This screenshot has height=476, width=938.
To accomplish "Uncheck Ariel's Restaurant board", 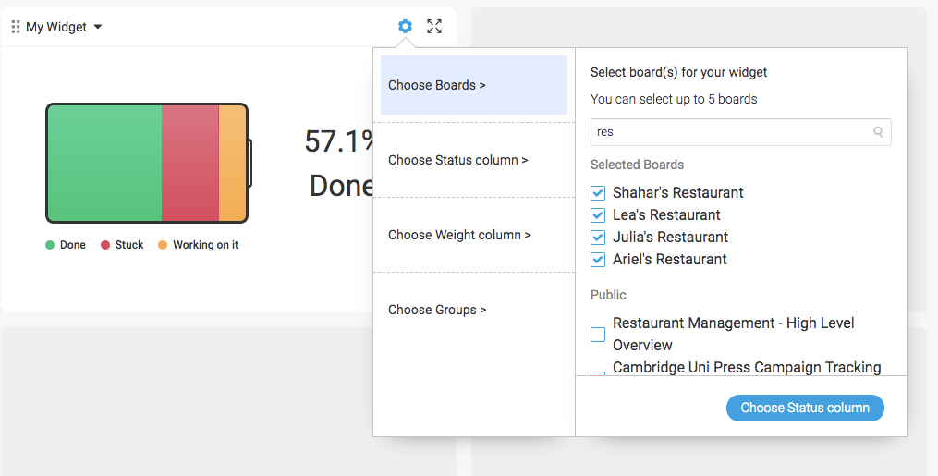I will 598,260.
